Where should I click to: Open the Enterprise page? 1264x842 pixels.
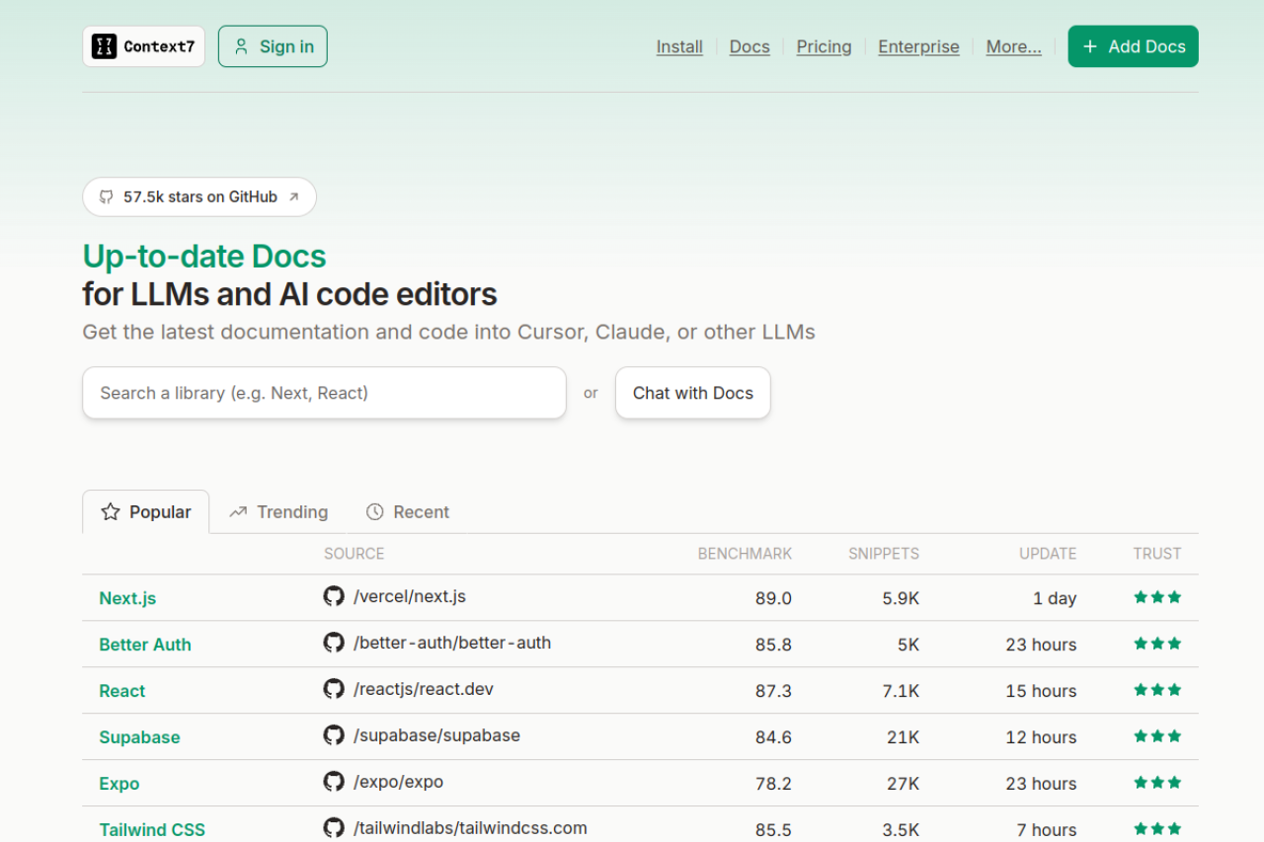click(918, 46)
